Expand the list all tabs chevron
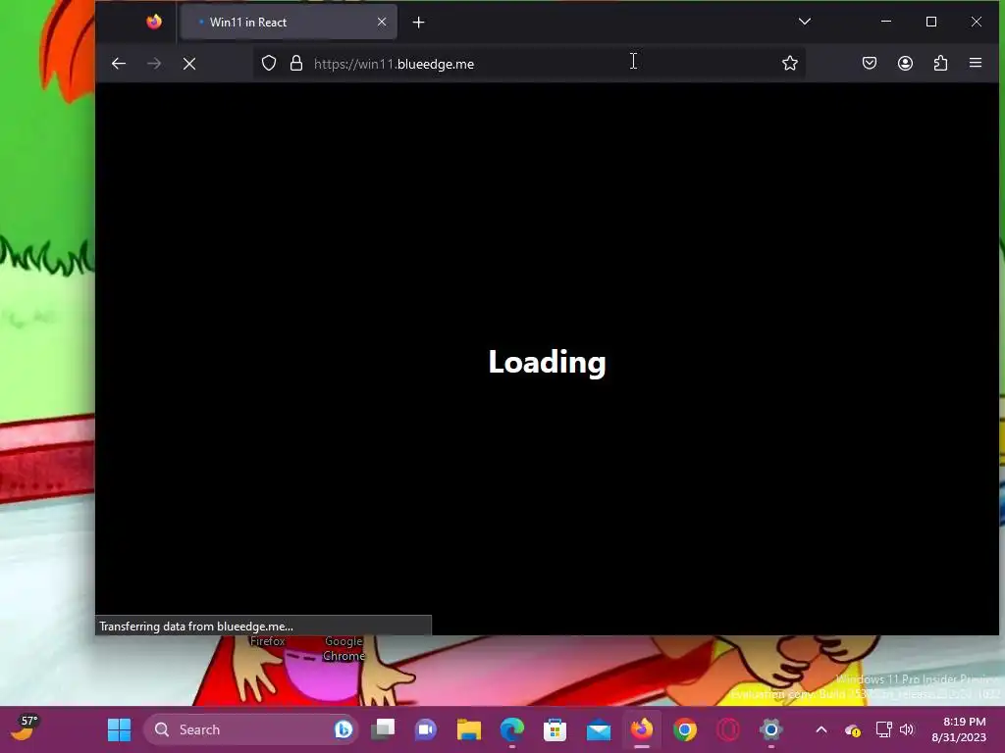 pos(805,22)
